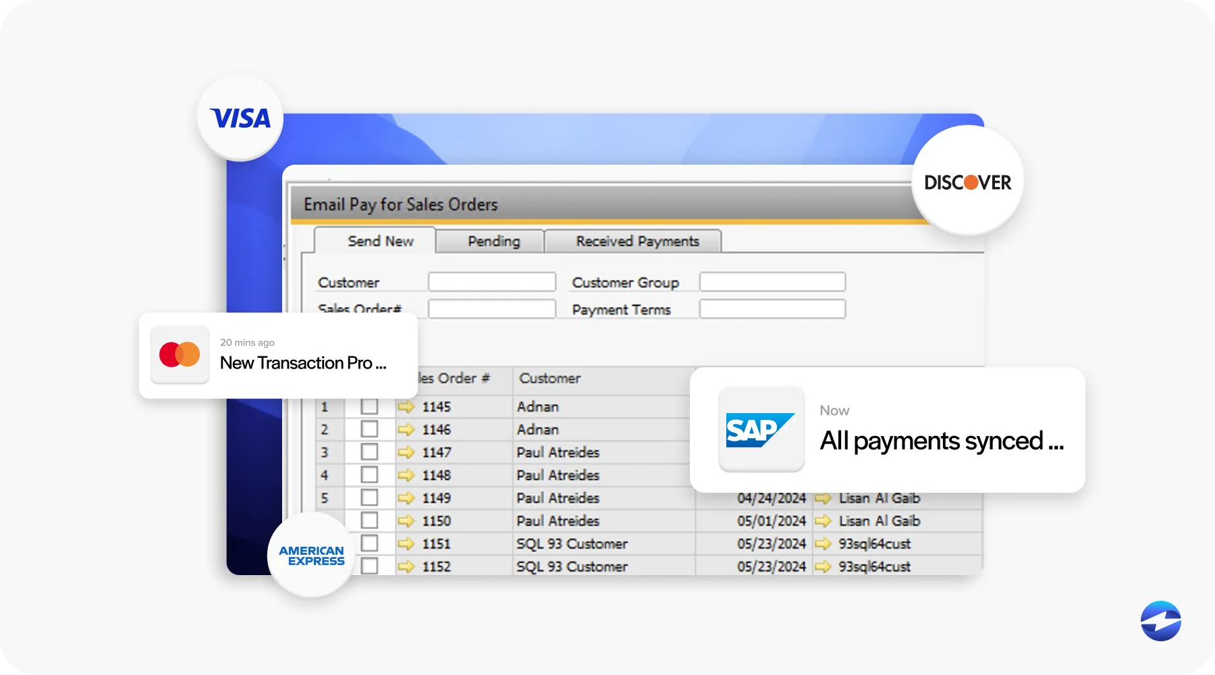Check the box for order 1145
The height and width of the screenshot is (675, 1215).
click(x=369, y=406)
